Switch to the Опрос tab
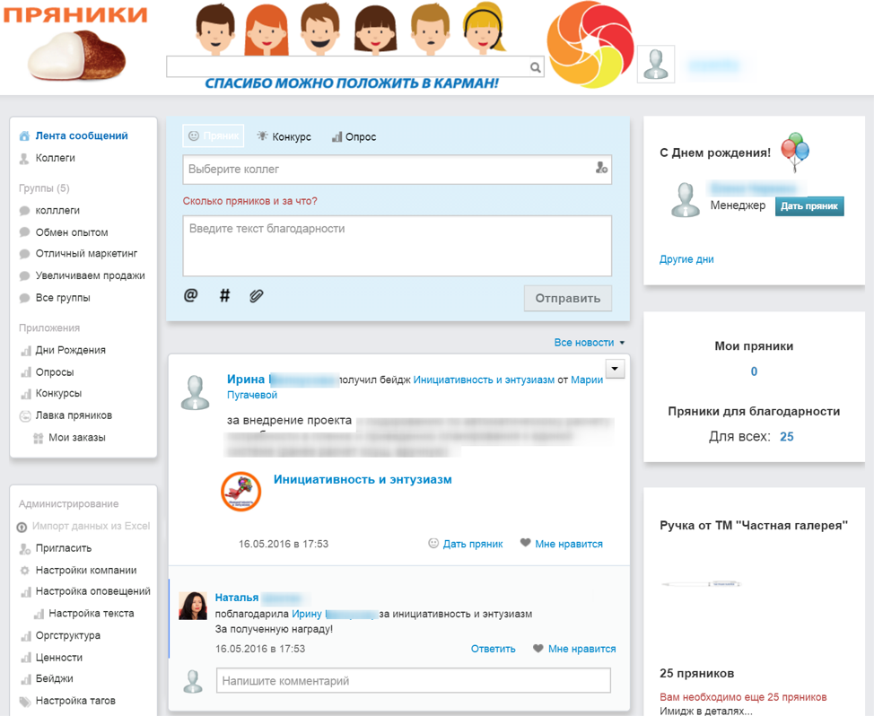Screen dimensions: 874x716 [354, 137]
